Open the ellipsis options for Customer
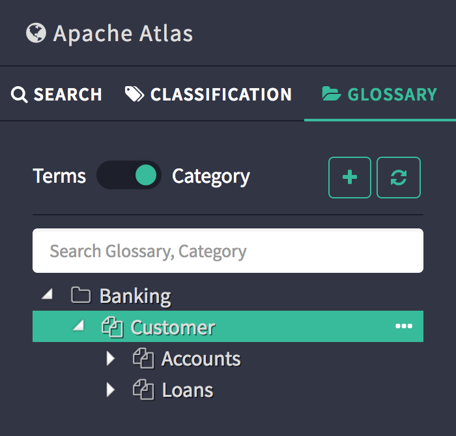 coord(404,326)
